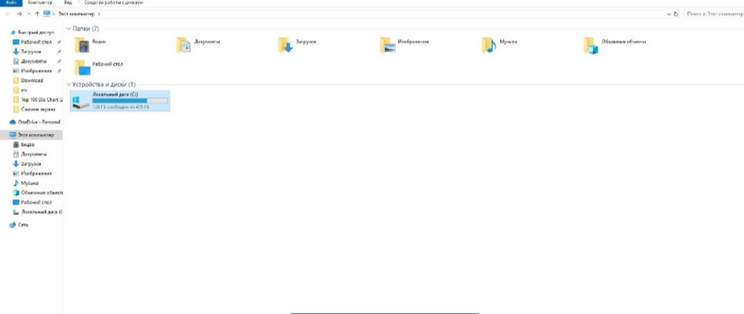Screen dimensions: 744x314
Task: Click the Изображения folder in main pane
Action: (x=387, y=45)
